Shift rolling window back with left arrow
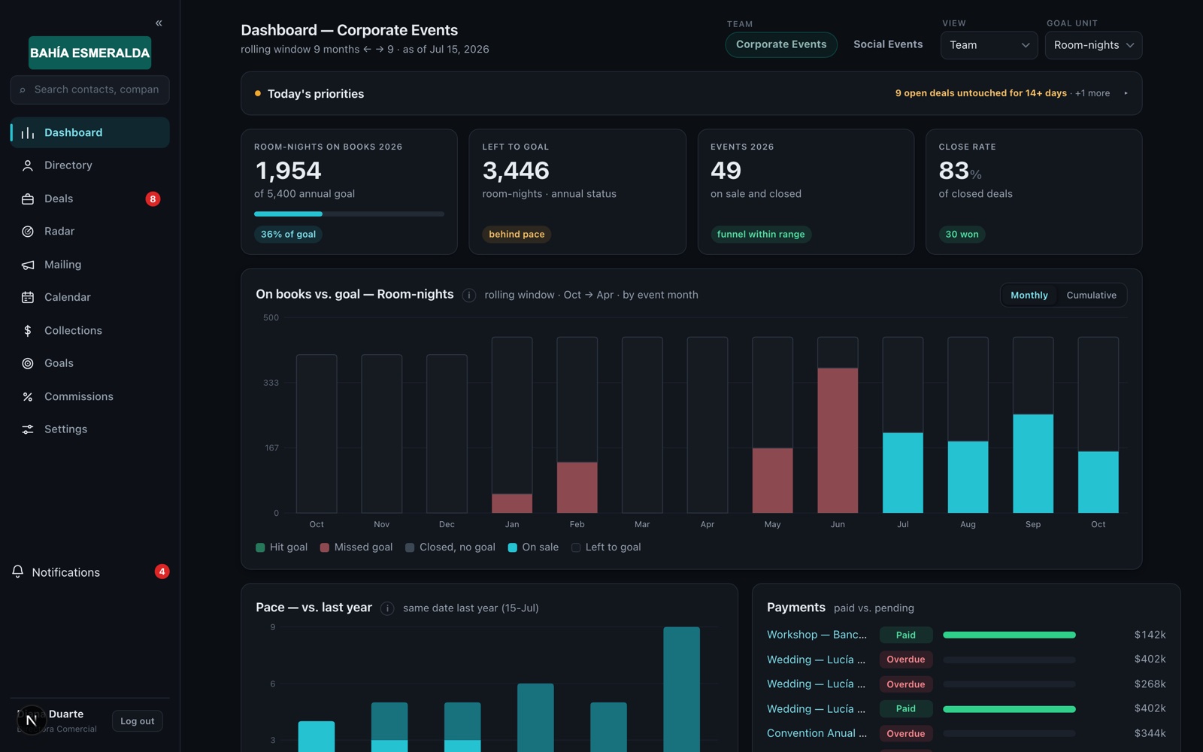 pyautogui.click(x=367, y=49)
